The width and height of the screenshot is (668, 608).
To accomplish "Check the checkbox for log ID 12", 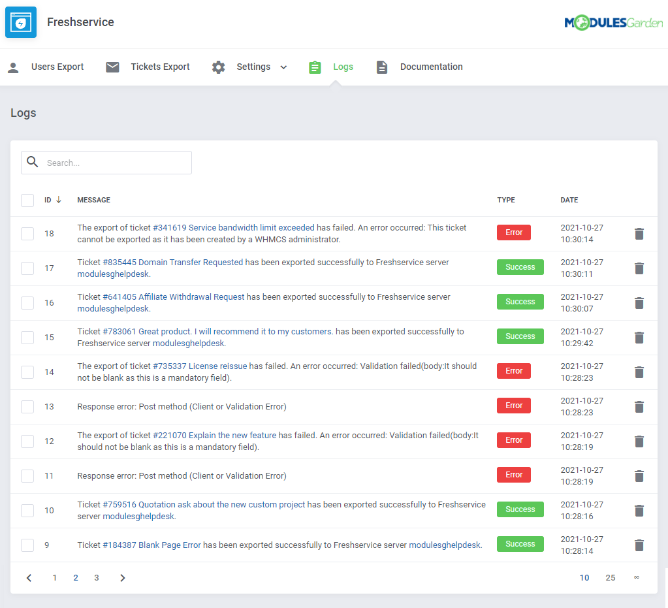I will (x=27, y=441).
